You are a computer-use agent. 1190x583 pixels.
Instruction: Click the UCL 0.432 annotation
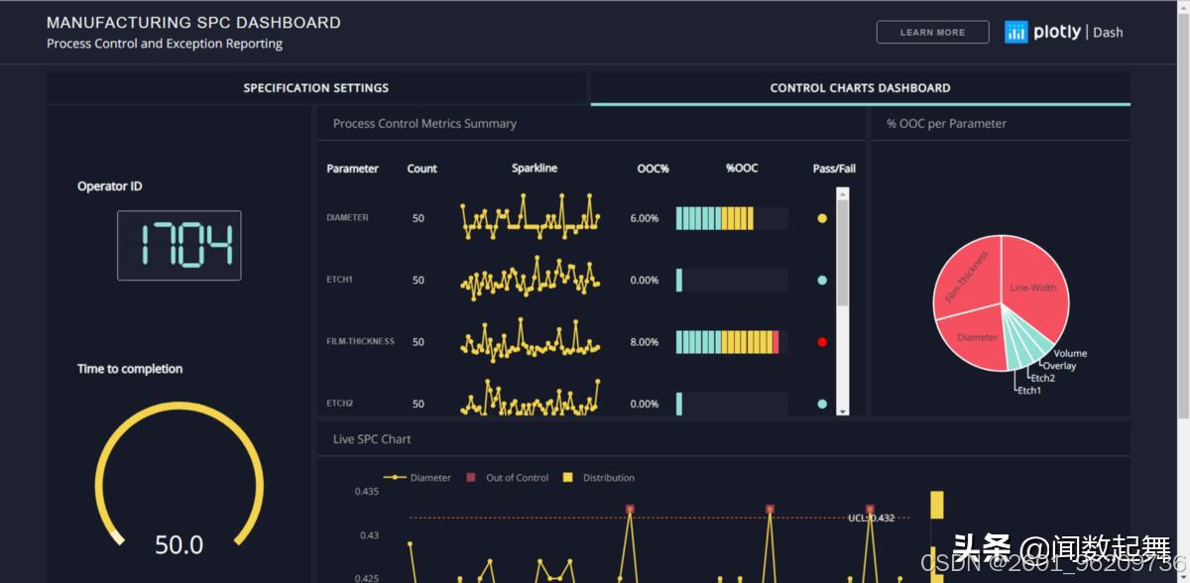coord(871,518)
